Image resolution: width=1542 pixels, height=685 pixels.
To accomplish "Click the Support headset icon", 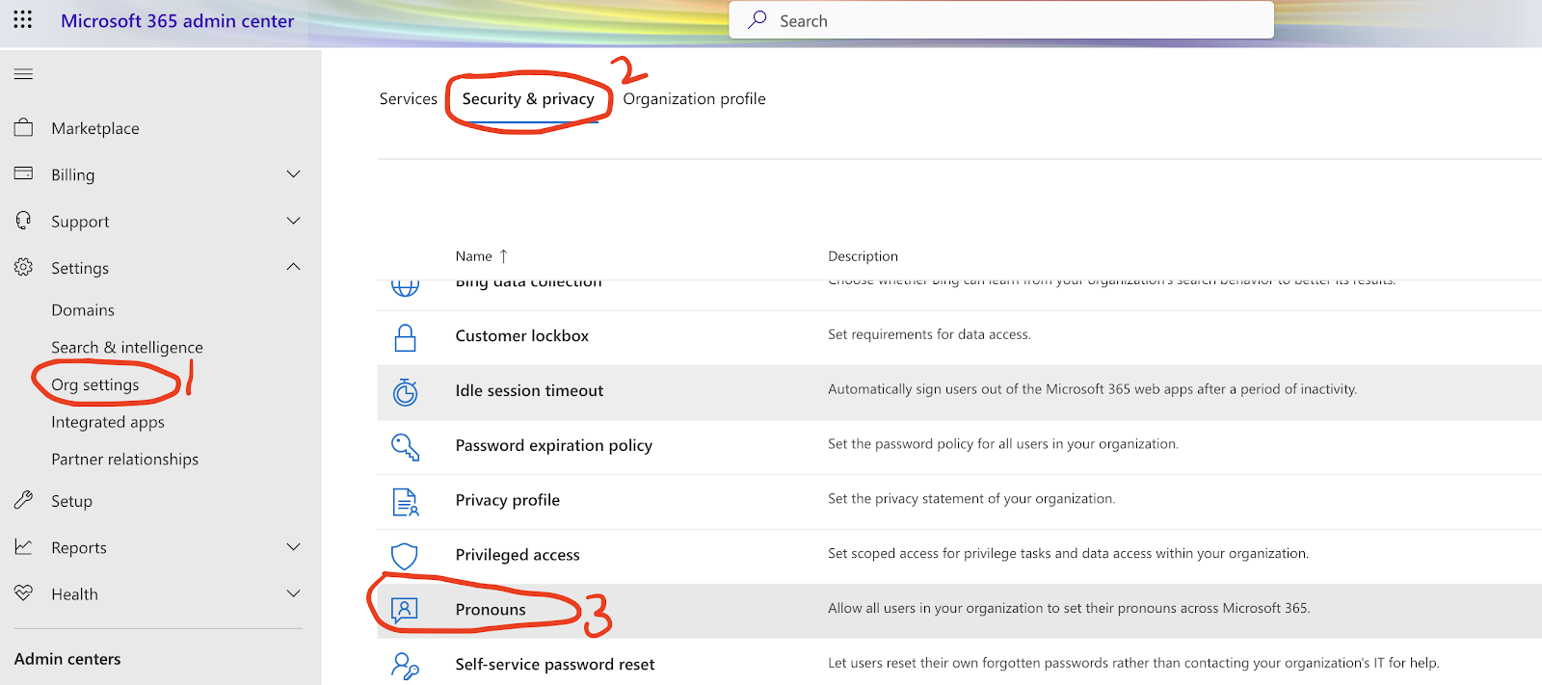I will point(23,221).
